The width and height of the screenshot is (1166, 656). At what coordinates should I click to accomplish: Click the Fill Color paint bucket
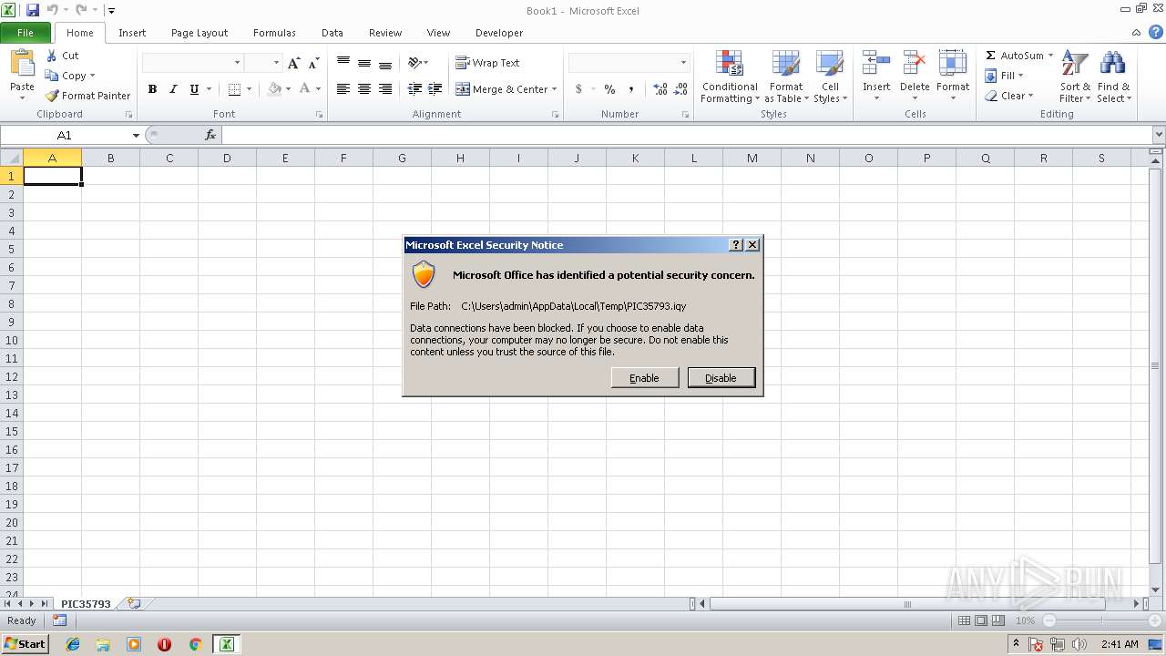tap(274, 89)
